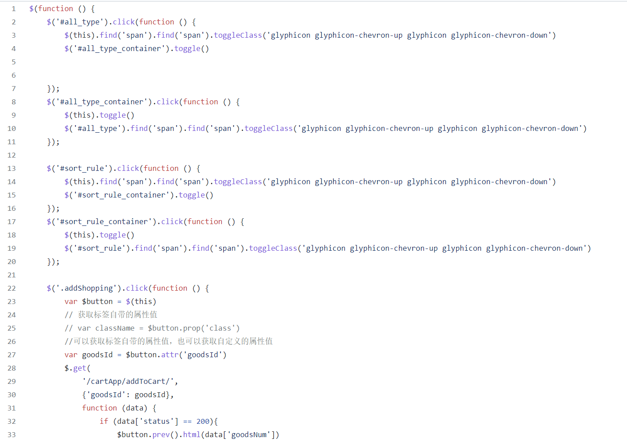Image resolution: width=627 pixels, height=442 pixels.
Task: Click line number 33 in gutter
Action: [x=12, y=435]
